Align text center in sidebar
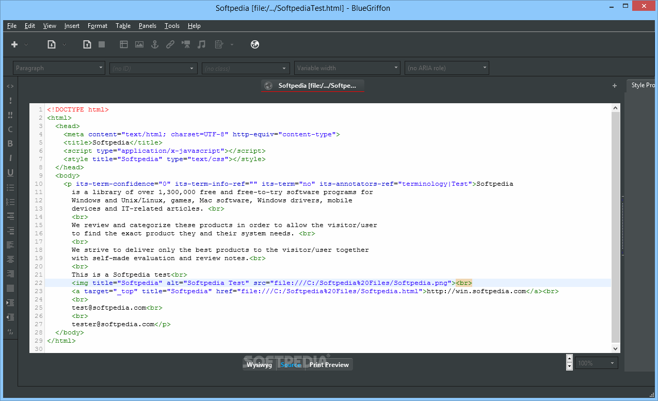 coord(10,259)
